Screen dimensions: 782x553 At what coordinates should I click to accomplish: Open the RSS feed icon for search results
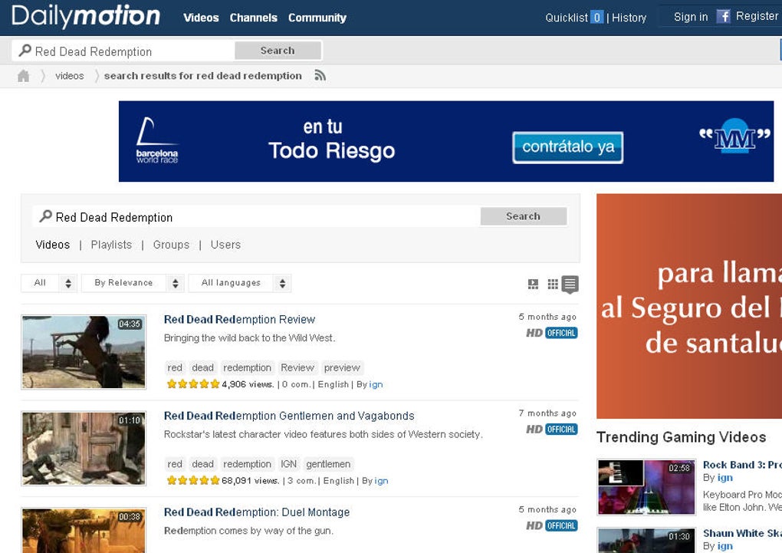320,75
